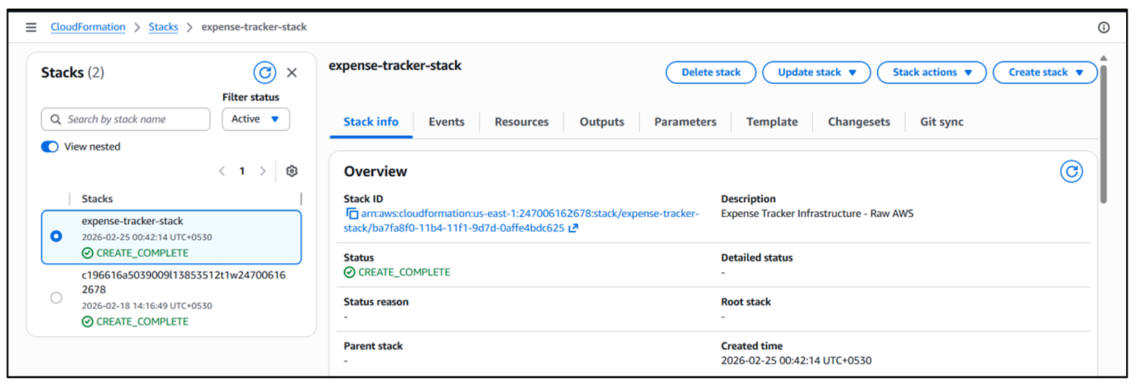This screenshot has height=388, width=1139.
Task: Open the info panel icon
Action: pyautogui.click(x=1104, y=27)
